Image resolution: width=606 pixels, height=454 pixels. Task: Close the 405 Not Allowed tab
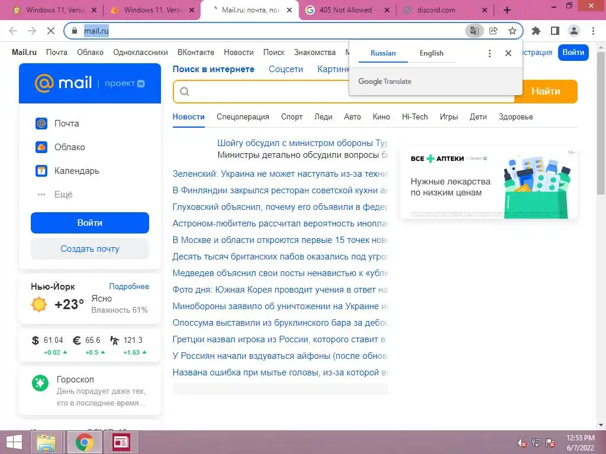click(x=387, y=11)
